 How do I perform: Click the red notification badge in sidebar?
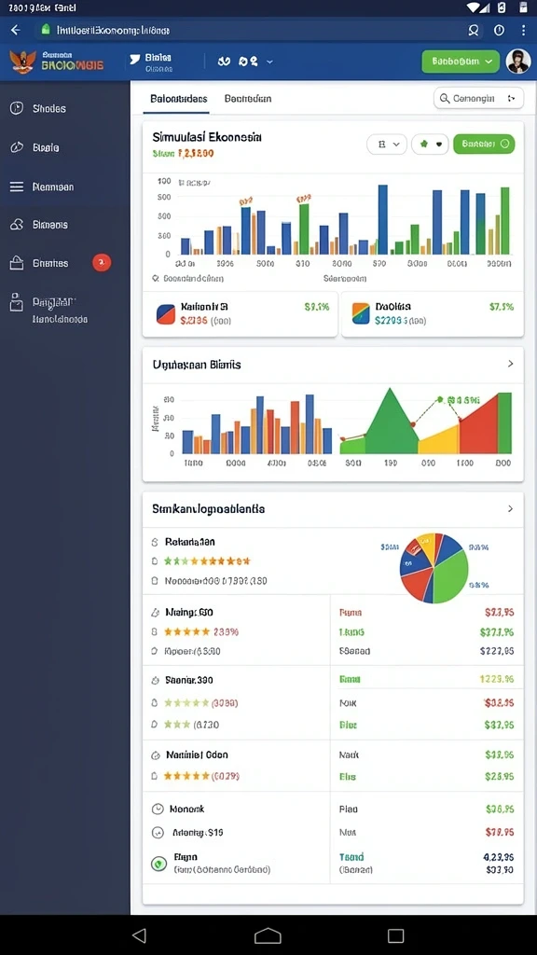click(102, 262)
